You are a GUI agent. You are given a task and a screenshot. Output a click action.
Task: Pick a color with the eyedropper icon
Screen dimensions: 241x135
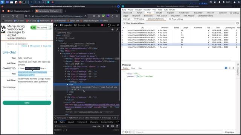(117, 29)
